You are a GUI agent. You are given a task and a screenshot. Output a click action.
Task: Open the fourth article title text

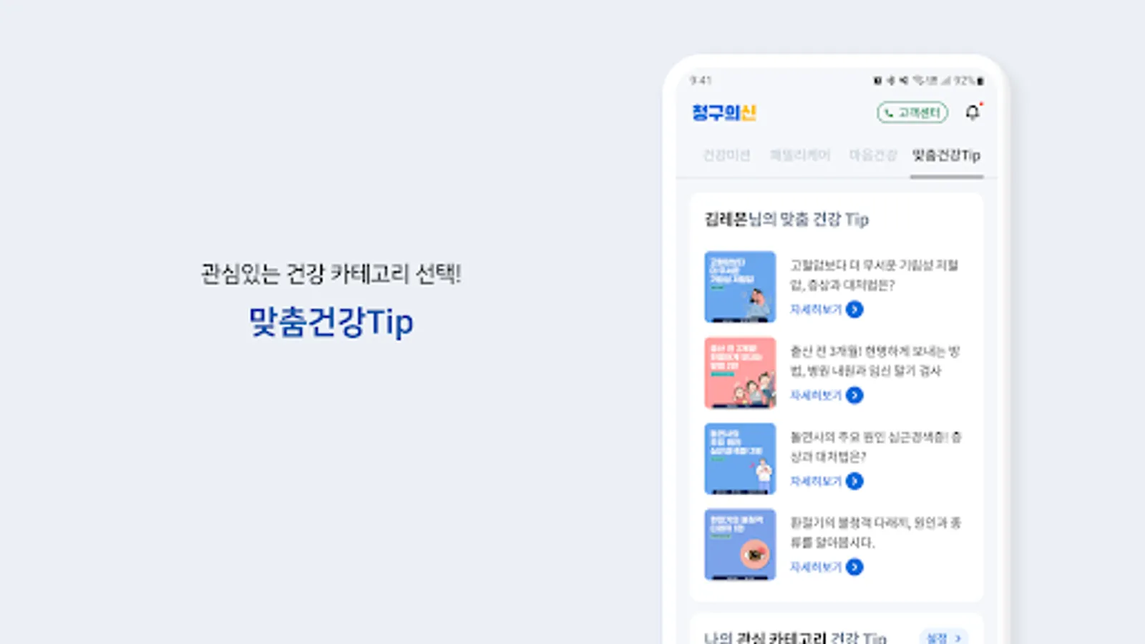coord(875,532)
